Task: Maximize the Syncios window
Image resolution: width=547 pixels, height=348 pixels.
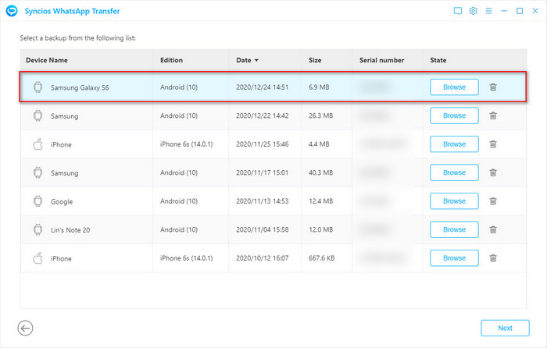Action: 520,11
